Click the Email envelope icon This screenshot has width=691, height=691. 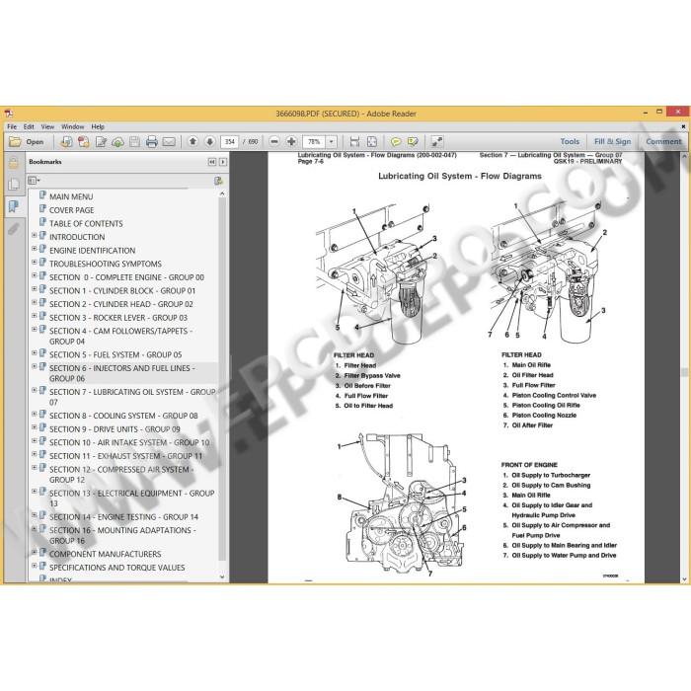[169, 142]
